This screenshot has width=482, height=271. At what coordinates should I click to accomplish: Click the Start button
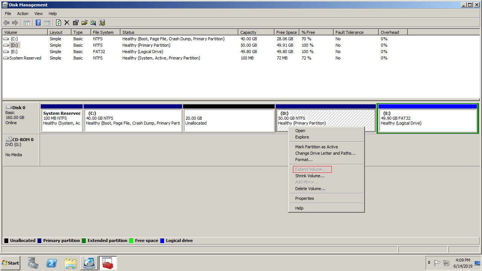(x=11, y=263)
